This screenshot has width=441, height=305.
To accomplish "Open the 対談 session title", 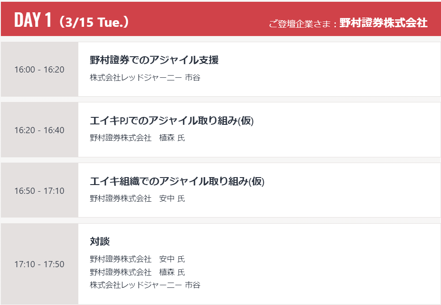I will [x=100, y=242].
